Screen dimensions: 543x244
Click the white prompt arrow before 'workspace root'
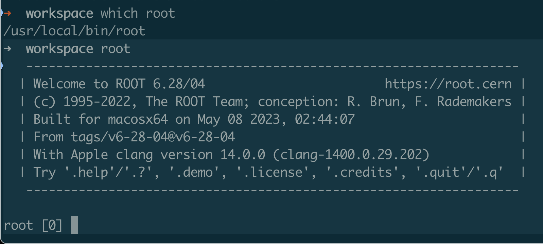(7, 49)
